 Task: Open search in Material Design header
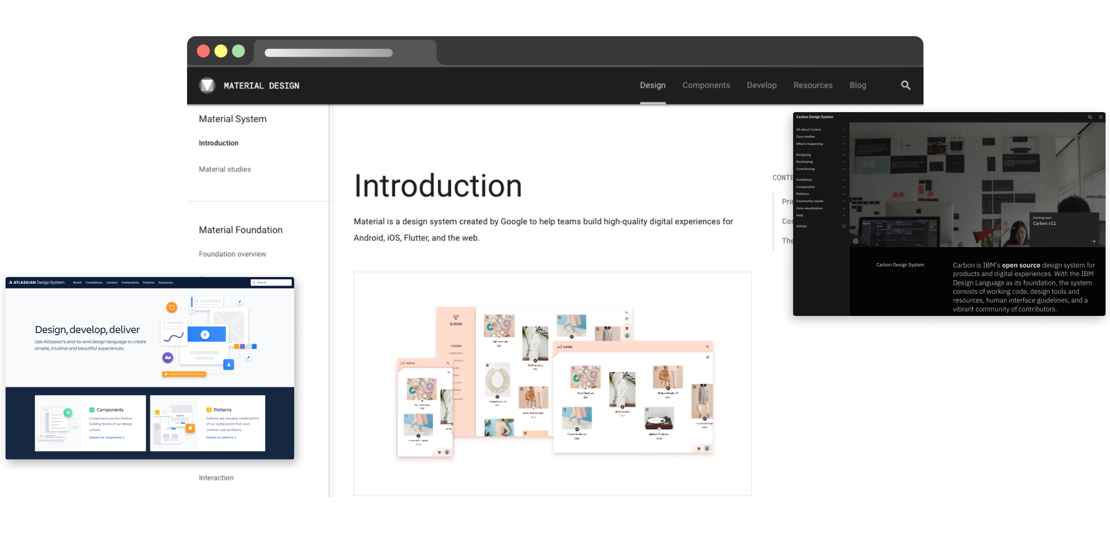[x=906, y=85]
